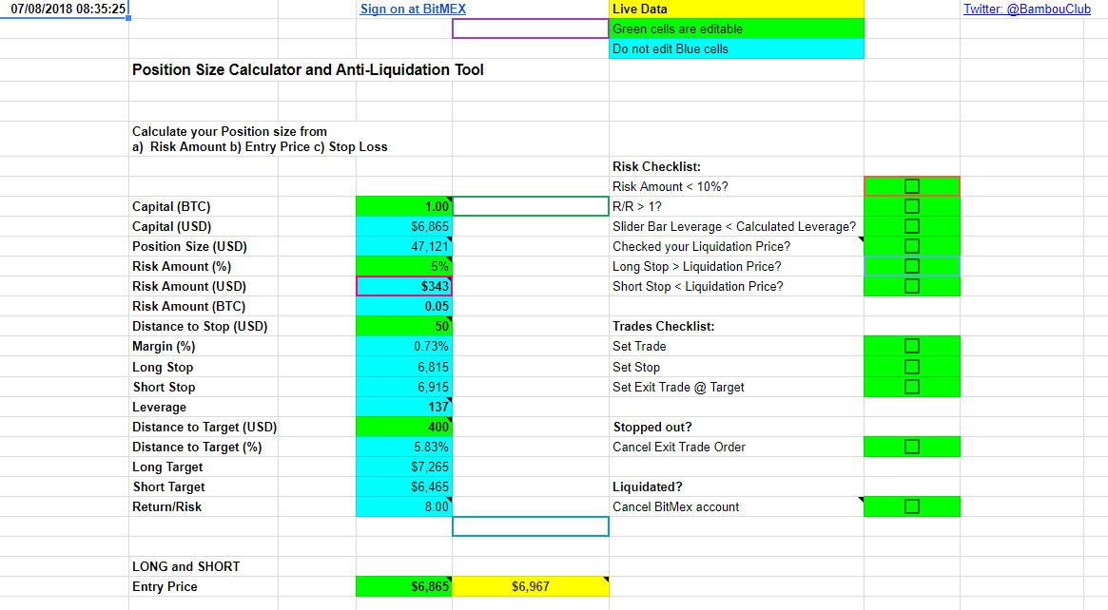Select the Liquidated? heading
Screen dimensions: 1108x610
tap(648, 487)
